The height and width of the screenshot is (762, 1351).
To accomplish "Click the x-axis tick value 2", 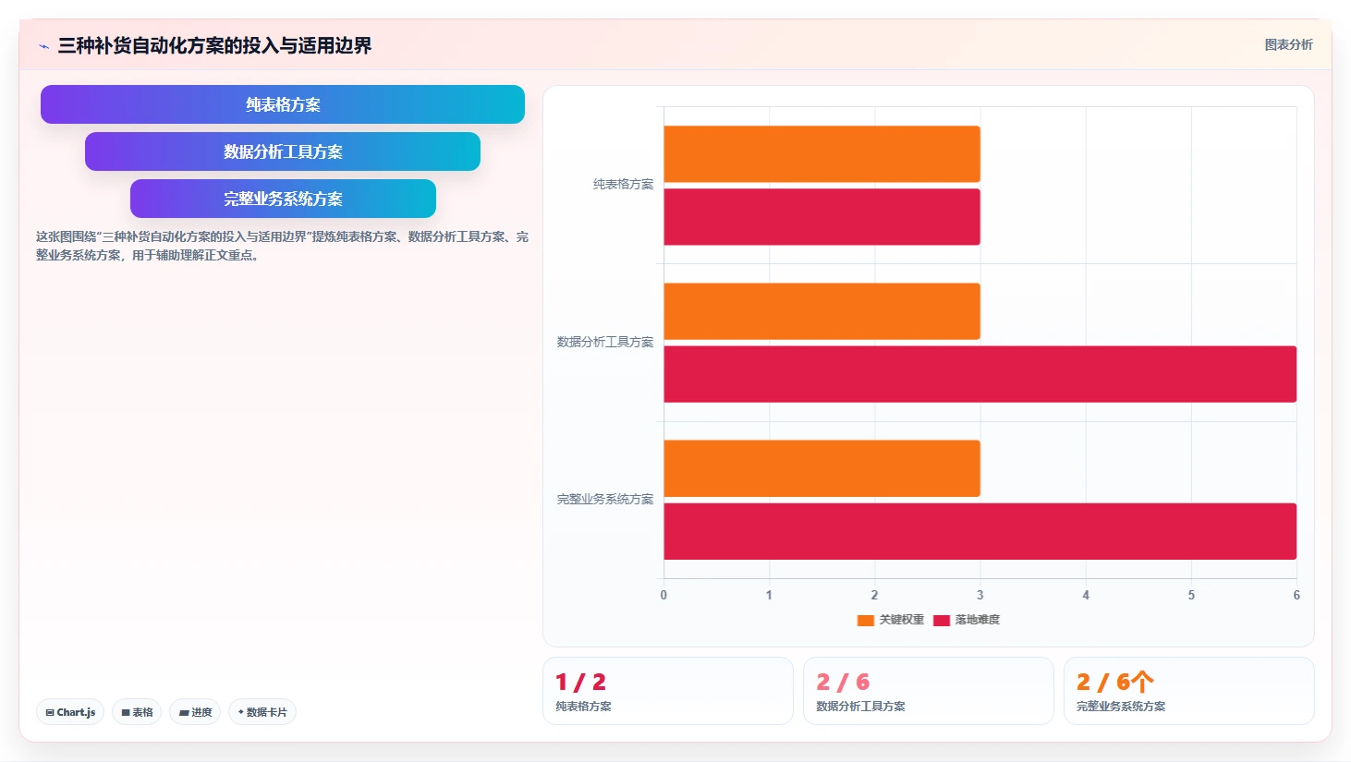I will click(x=874, y=595).
